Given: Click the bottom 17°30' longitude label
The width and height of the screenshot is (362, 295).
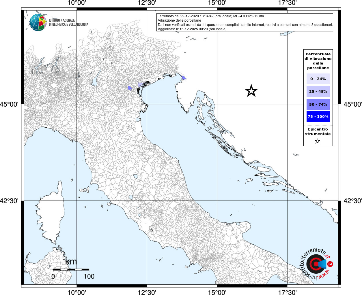Looking at the screenshot, I should [x=287, y=292].
